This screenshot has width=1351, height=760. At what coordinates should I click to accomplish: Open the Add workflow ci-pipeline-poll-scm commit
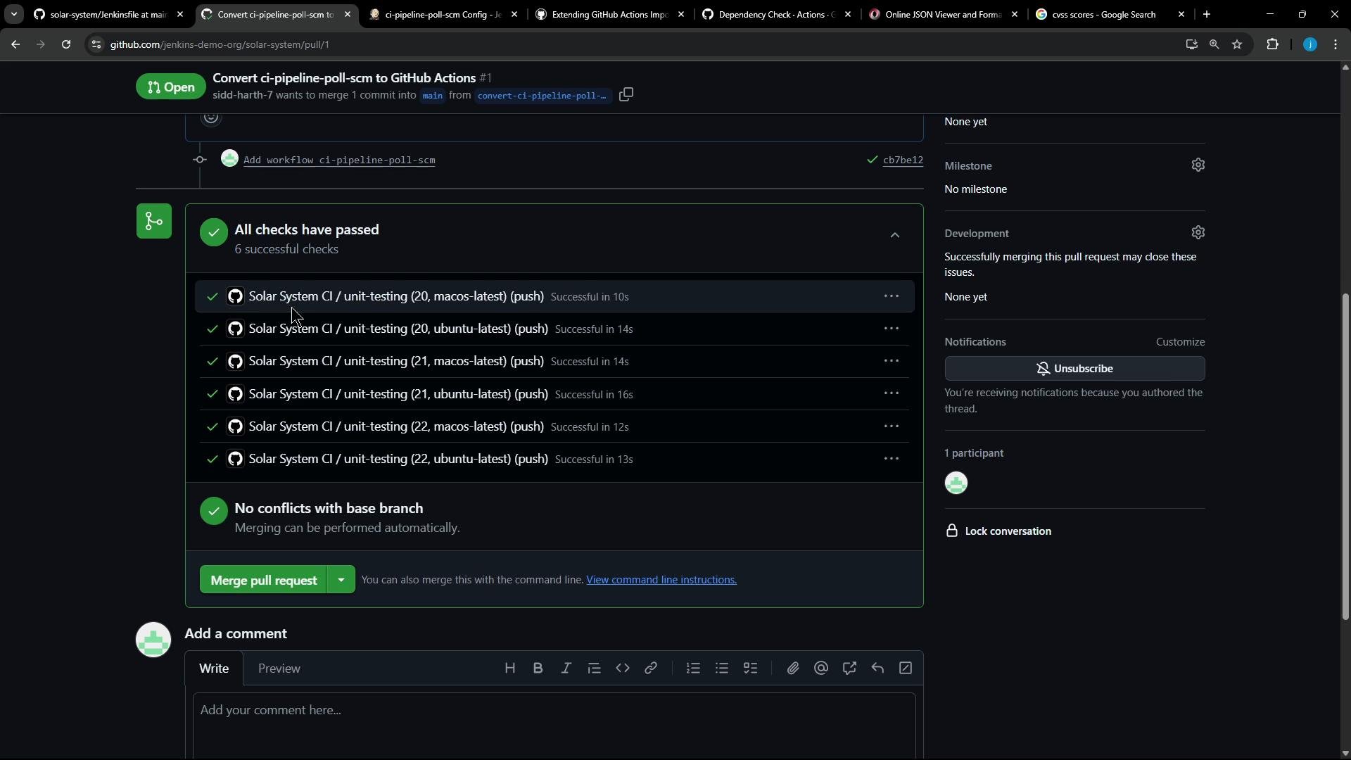[x=339, y=160]
